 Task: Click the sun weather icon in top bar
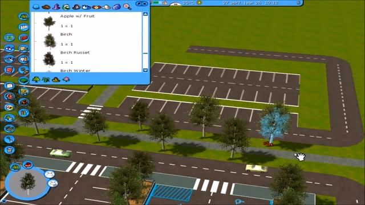199,3
